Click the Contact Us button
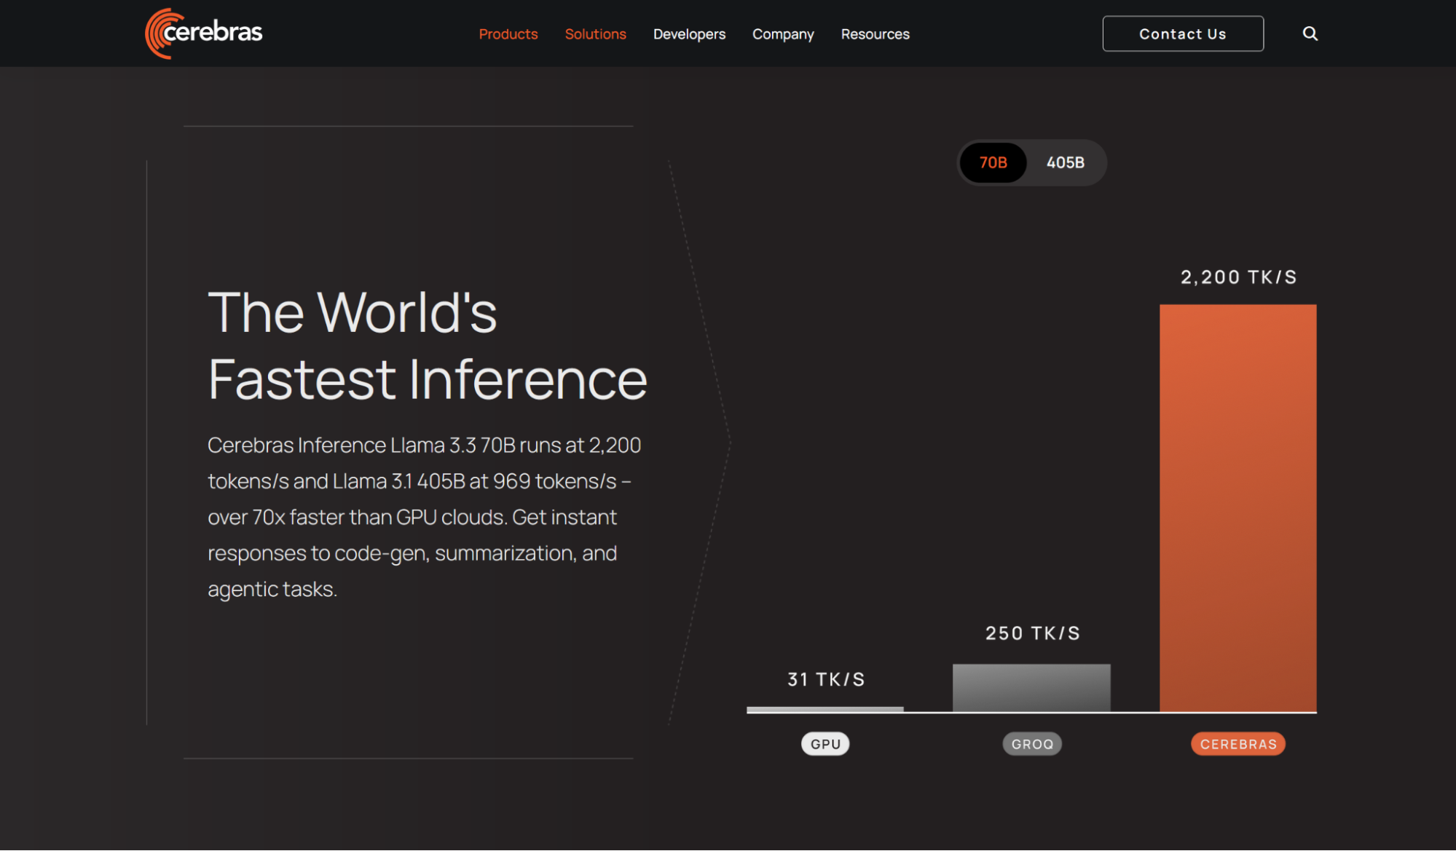The height and width of the screenshot is (851, 1456). 1183,33
